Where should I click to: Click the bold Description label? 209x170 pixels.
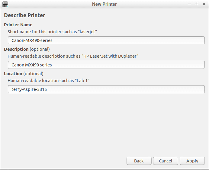click(x=16, y=49)
